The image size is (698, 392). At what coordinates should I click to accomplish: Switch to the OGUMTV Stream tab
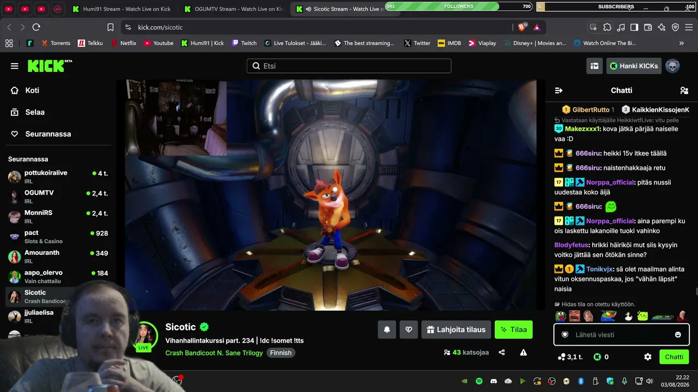pos(233,9)
